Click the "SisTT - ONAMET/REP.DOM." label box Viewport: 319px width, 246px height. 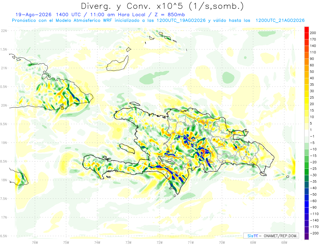click(271, 236)
